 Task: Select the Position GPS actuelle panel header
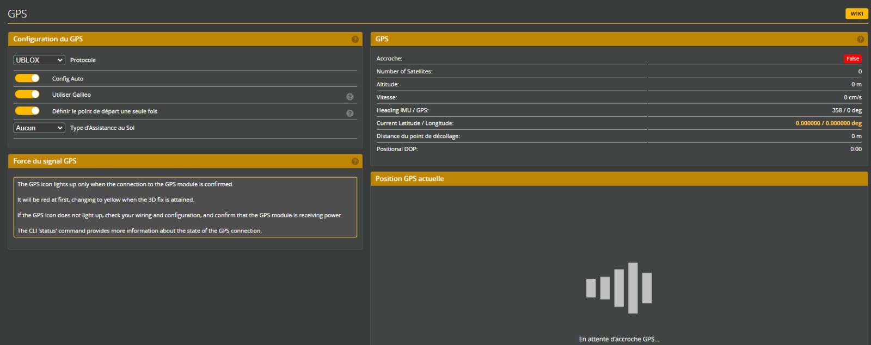618,179
